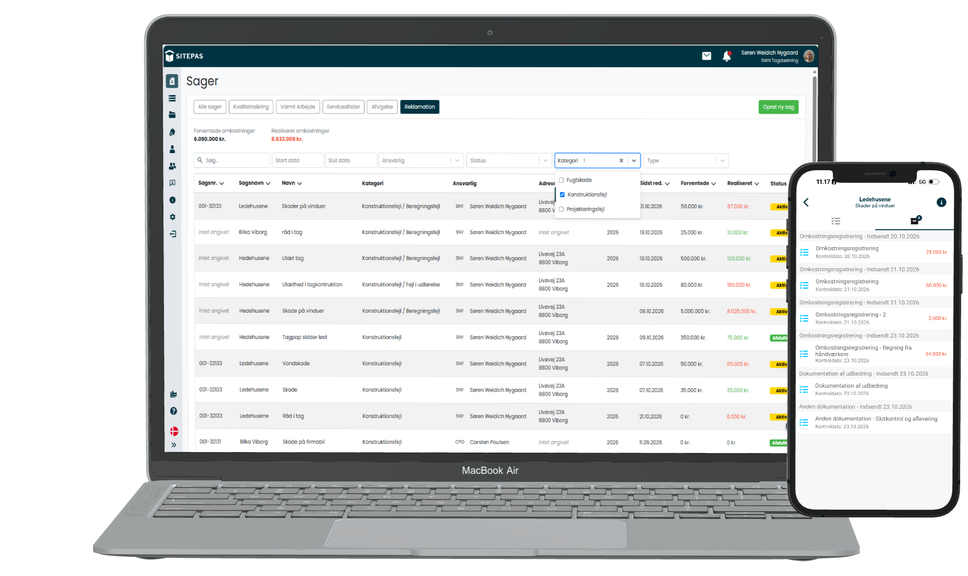Clear the Kategori filter with X
Viewport: 968px width, 576px height.
click(621, 160)
